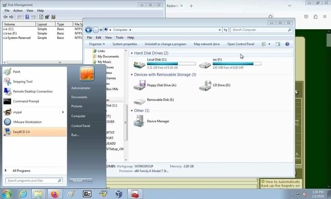The width and height of the screenshot is (331, 199).
Task: Click the Restart button in Start menu
Action: click(78, 181)
